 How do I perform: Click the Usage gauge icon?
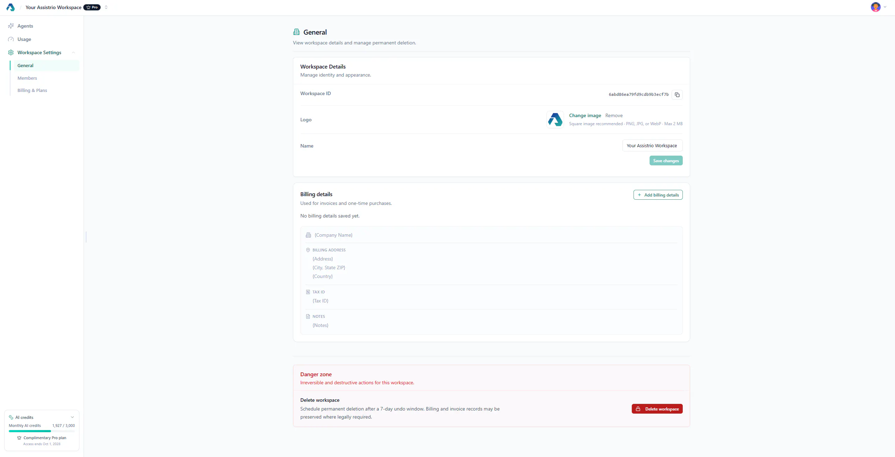coord(11,39)
